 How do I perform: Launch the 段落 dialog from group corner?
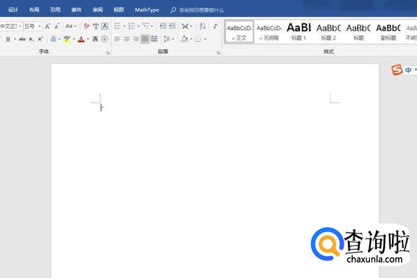(x=218, y=53)
